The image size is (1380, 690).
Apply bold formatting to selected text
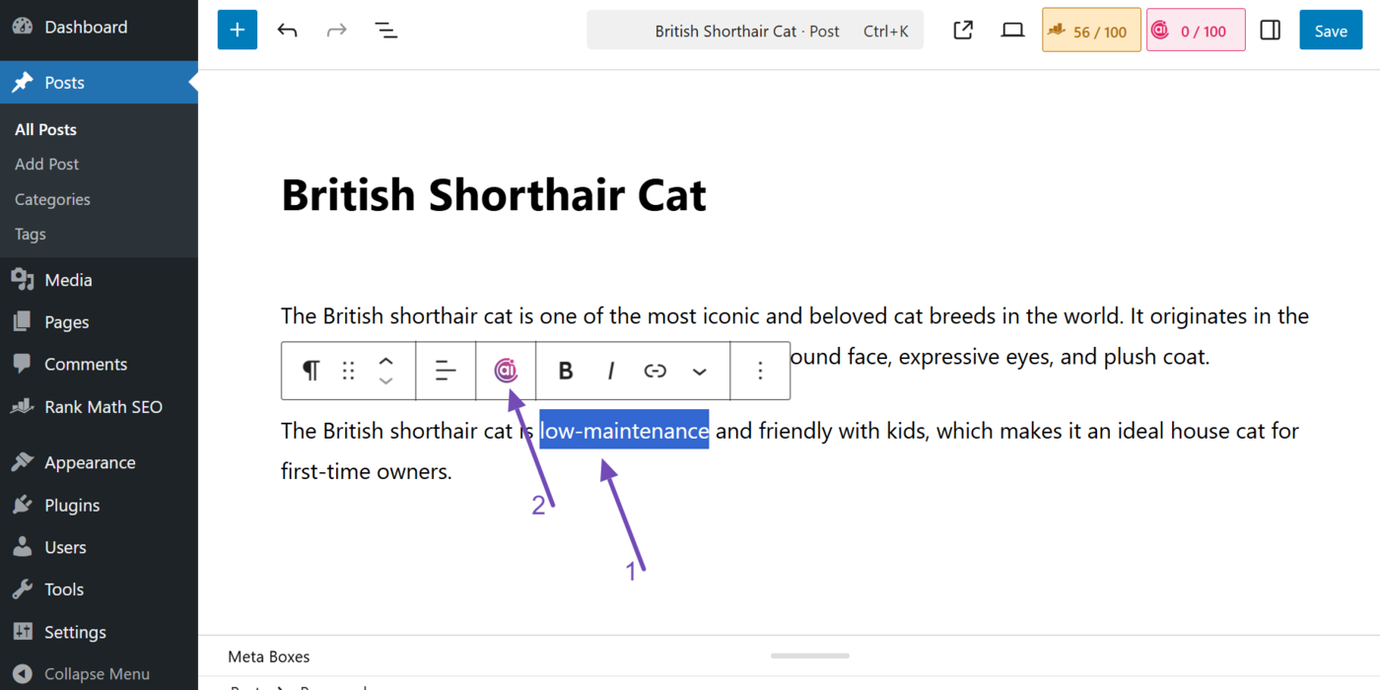(x=565, y=370)
